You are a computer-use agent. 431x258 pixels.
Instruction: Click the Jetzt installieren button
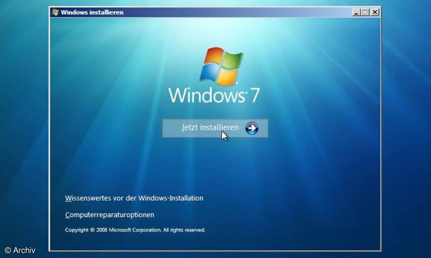pyautogui.click(x=215, y=128)
